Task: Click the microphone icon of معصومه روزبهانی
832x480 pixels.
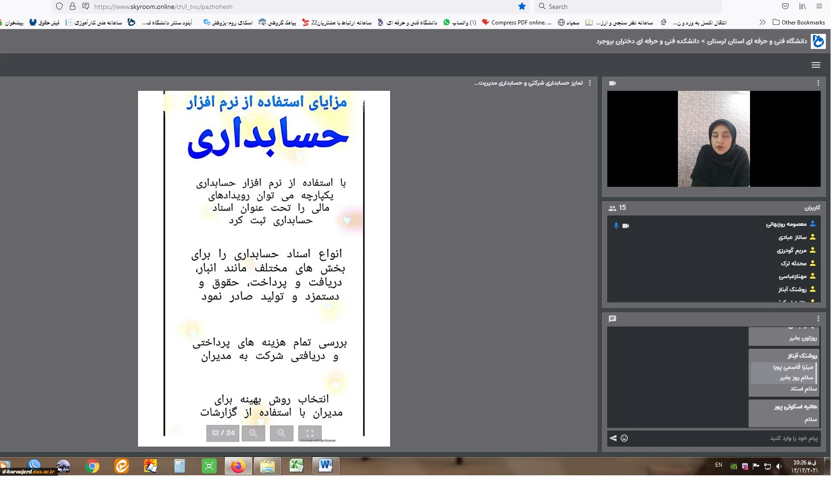Action: pyautogui.click(x=616, y=226)
